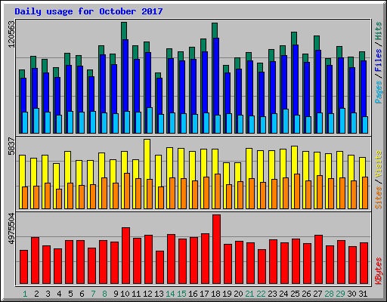387x302 pixels.
Task: Click day label 23 on the x-axis
Action: coord(272,294)
